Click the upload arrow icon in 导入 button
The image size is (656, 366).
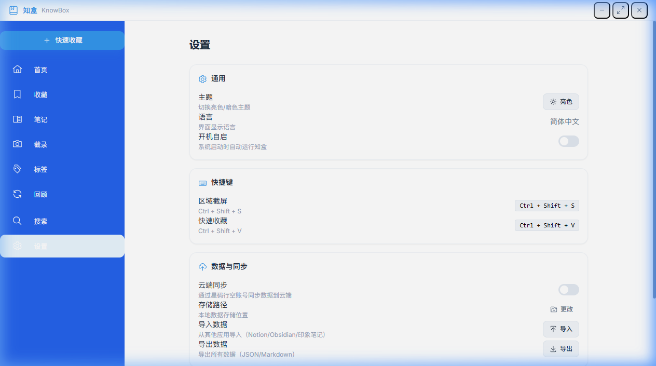pyautogui.click(x=553, y=329)
